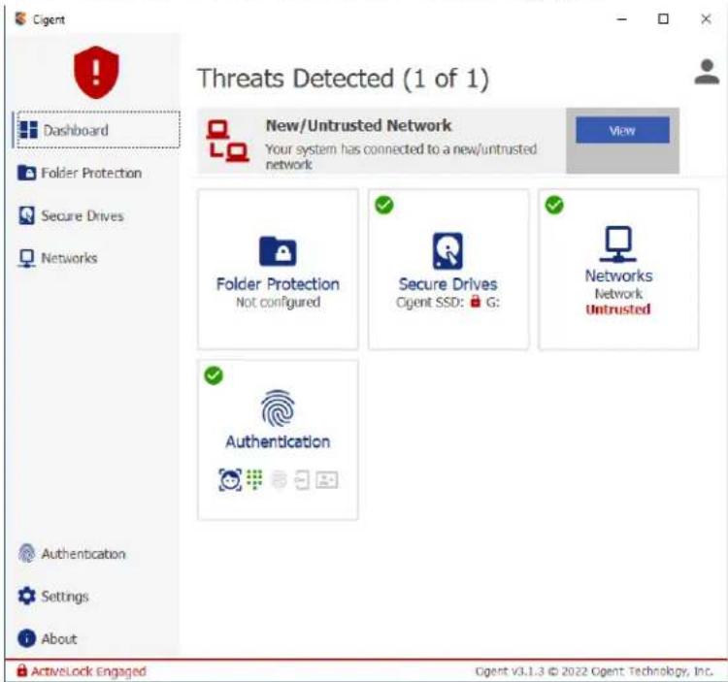This screenshot has height=682, width=728.
Task: Open the Dashboard menu item
Action: [x=98, y=130]
